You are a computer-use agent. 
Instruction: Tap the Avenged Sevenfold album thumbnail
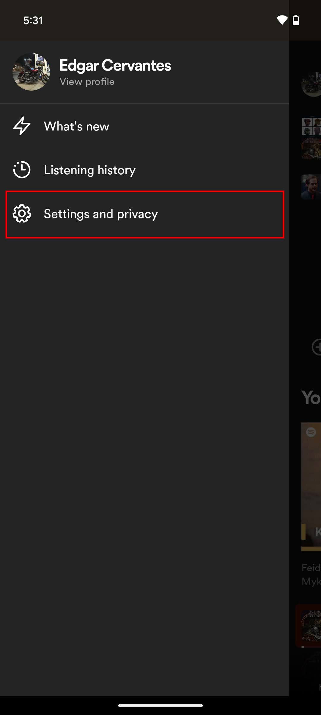(x=311, y=626)
